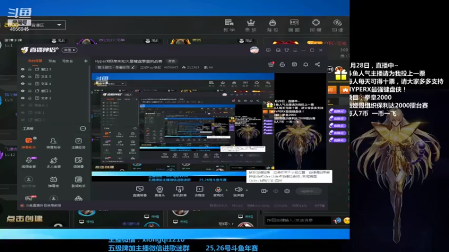Click the 扬声器 speaker icon
449x252 pixels.
(x=238, y=189)
